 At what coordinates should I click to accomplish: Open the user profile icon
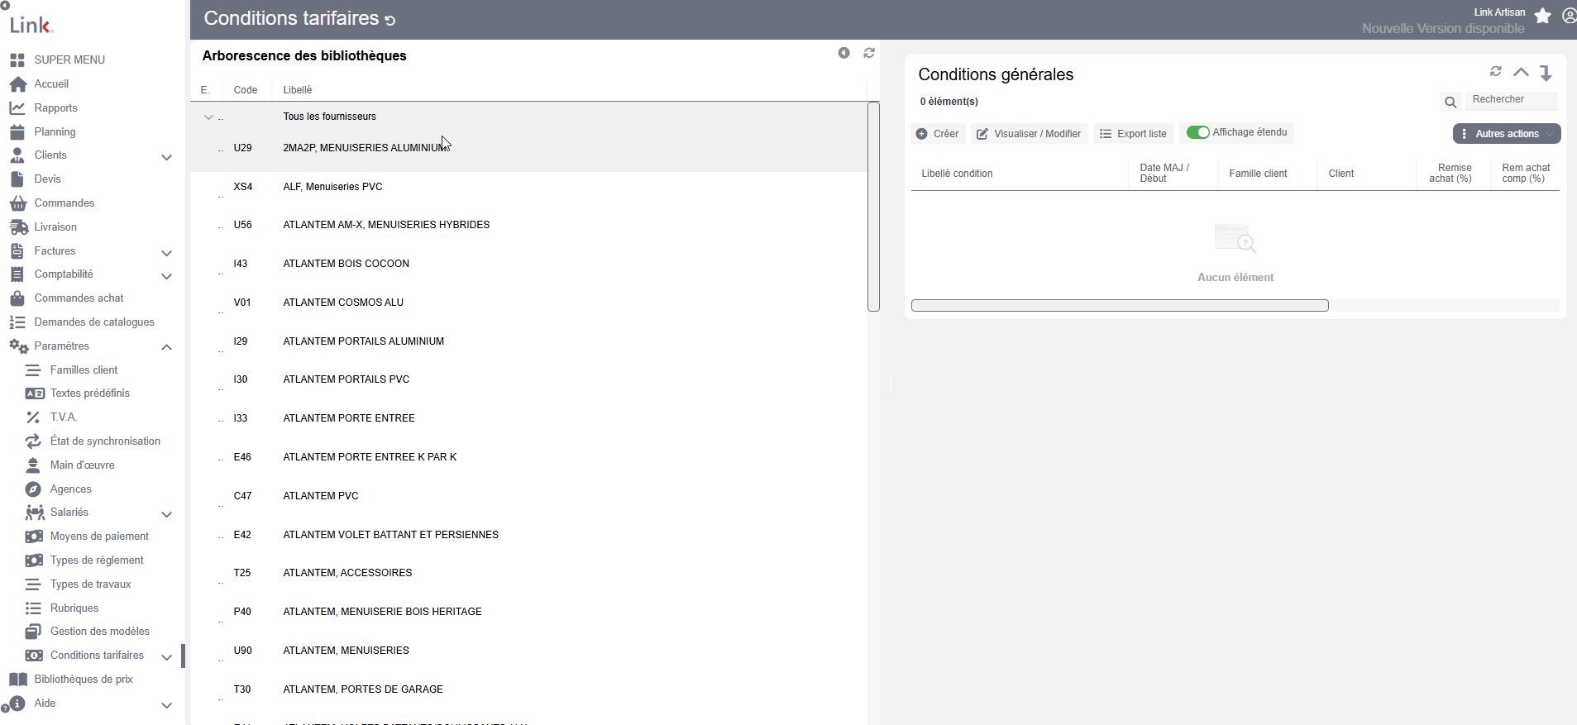[x=1569, y=16]
